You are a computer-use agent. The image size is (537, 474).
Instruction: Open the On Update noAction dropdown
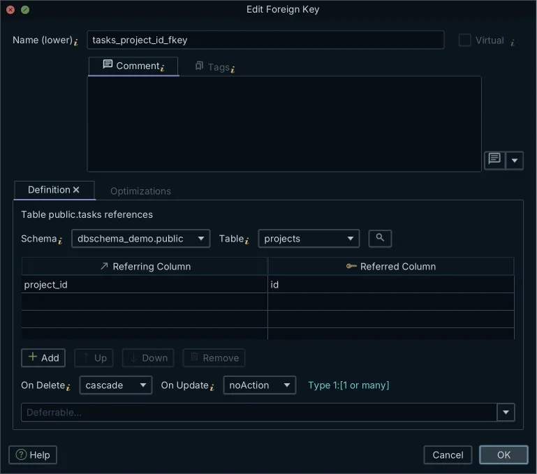point(260,385)
